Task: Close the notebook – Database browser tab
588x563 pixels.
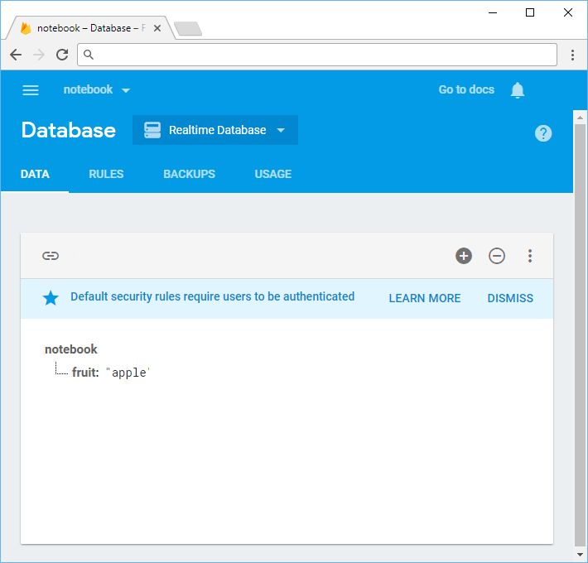Action: (x=157, y=28)
